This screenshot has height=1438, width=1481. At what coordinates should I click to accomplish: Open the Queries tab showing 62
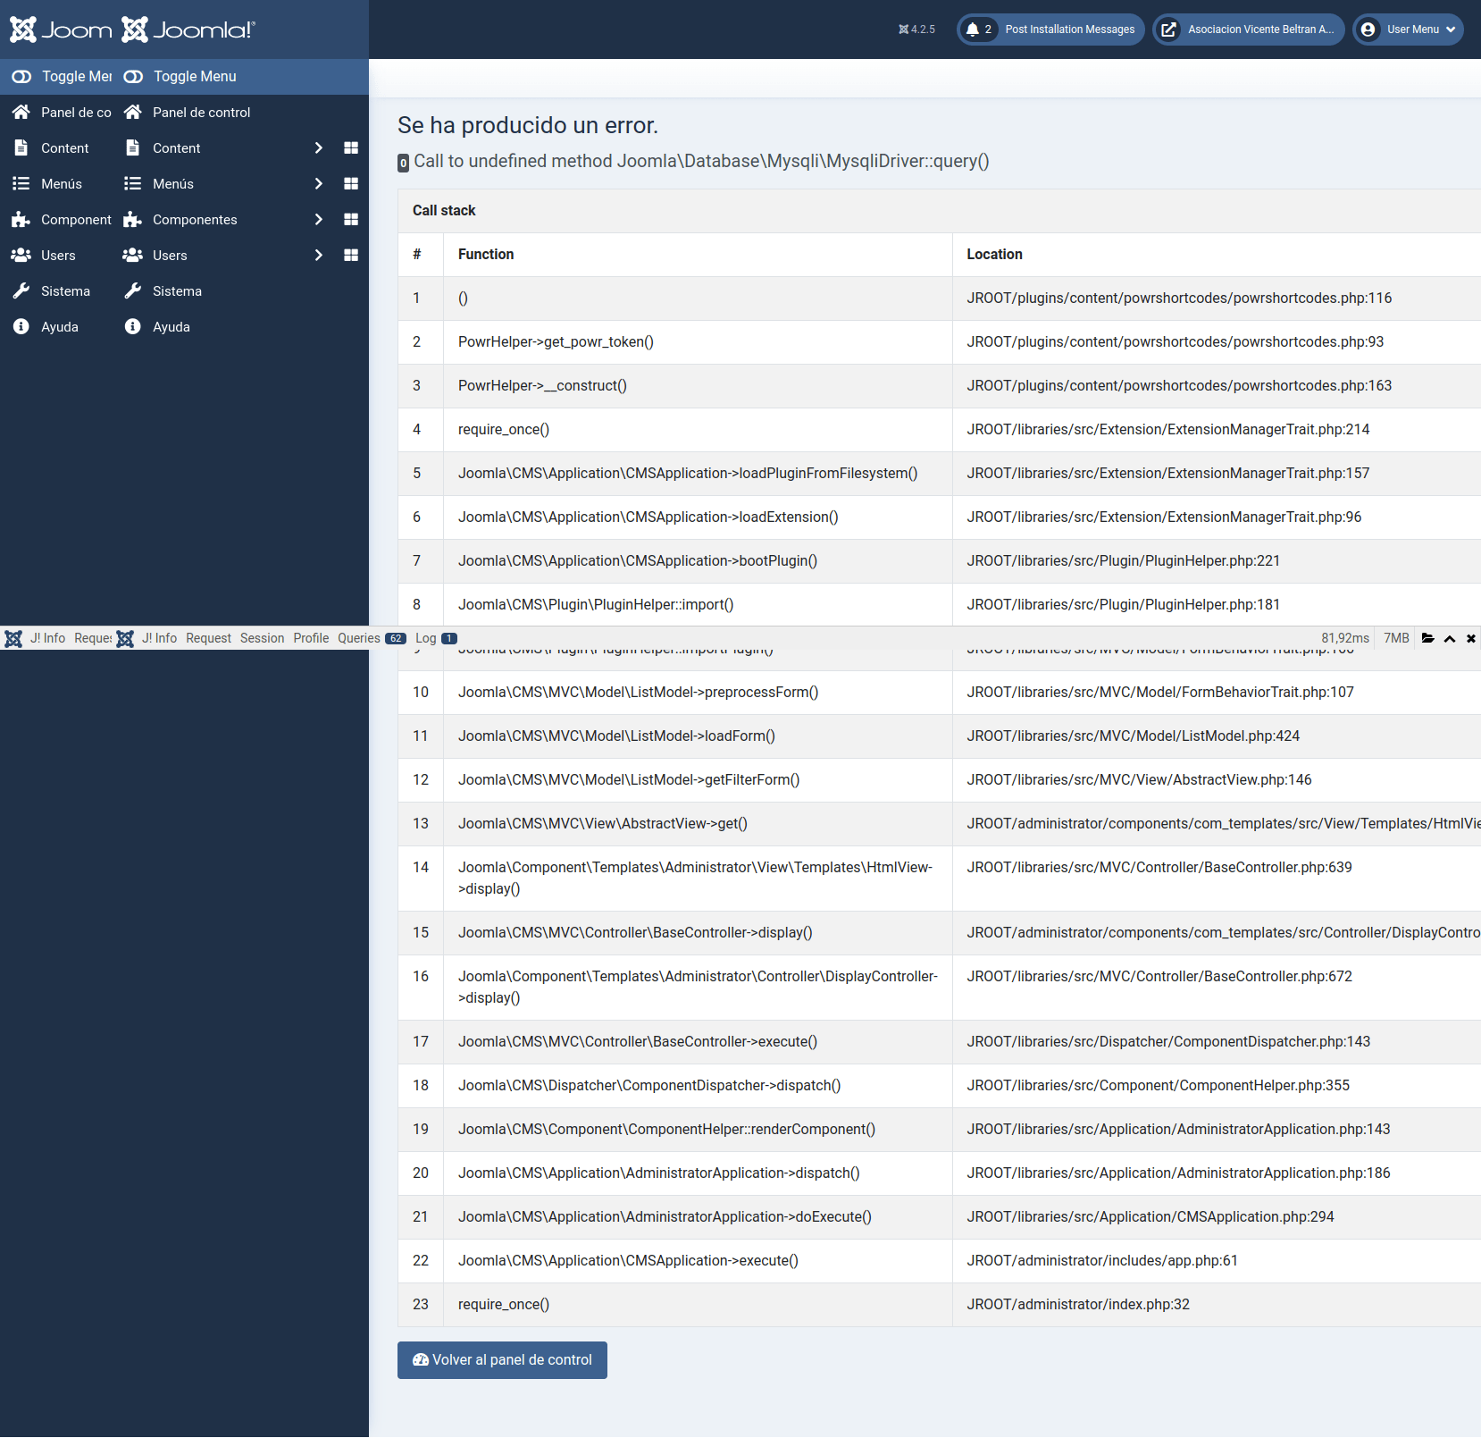[x=372, y=638]
